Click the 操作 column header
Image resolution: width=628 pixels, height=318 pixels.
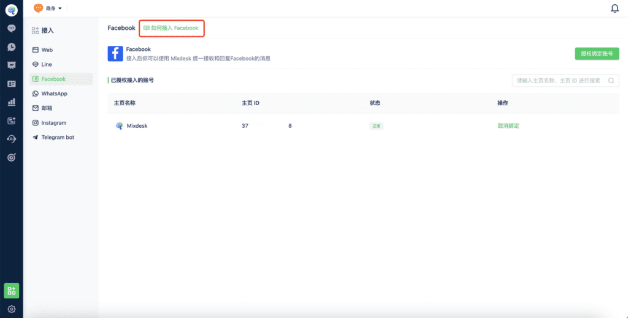tap(503, 103)
